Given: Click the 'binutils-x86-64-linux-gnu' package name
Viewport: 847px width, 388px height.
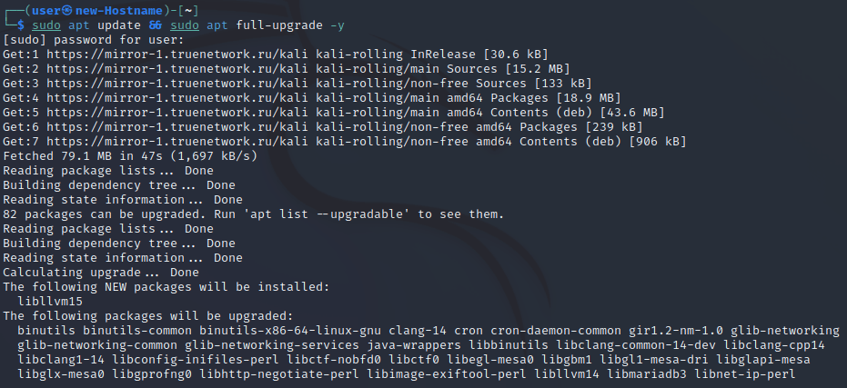Looking at the screenshot, I should 290,330.
